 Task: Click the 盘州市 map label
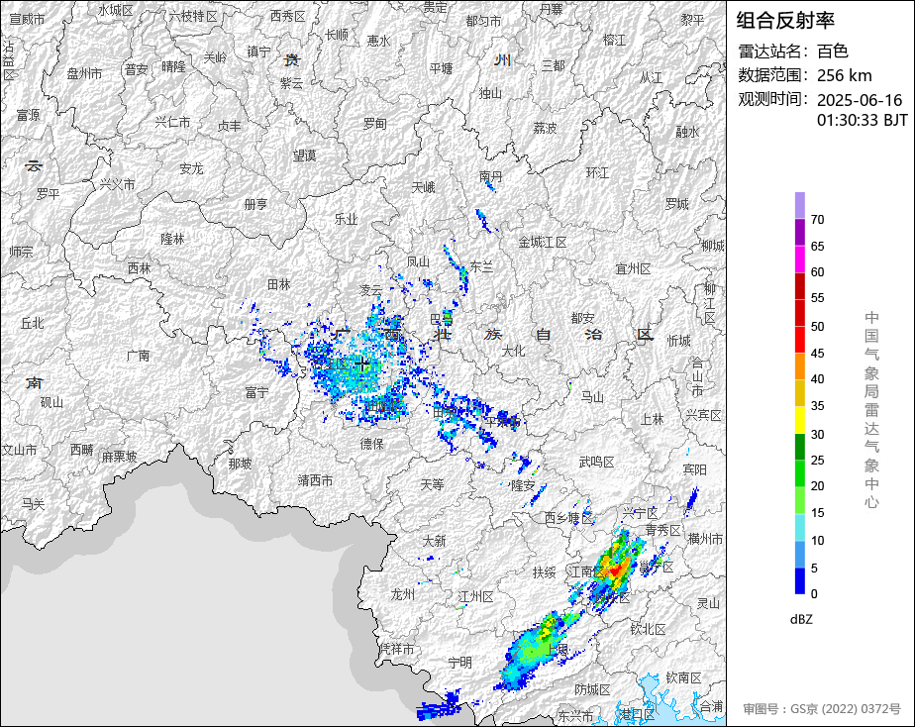pyautogui.click(x=84, y=73)
